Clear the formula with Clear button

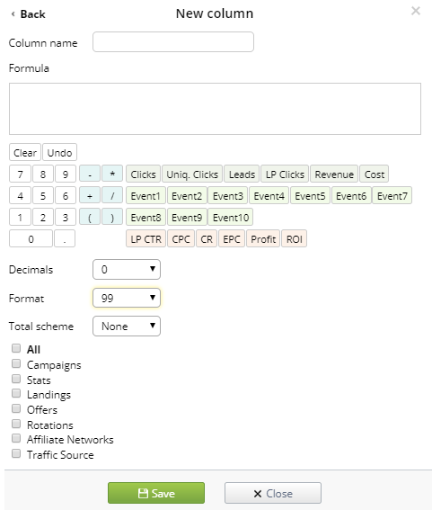[25, 152]
